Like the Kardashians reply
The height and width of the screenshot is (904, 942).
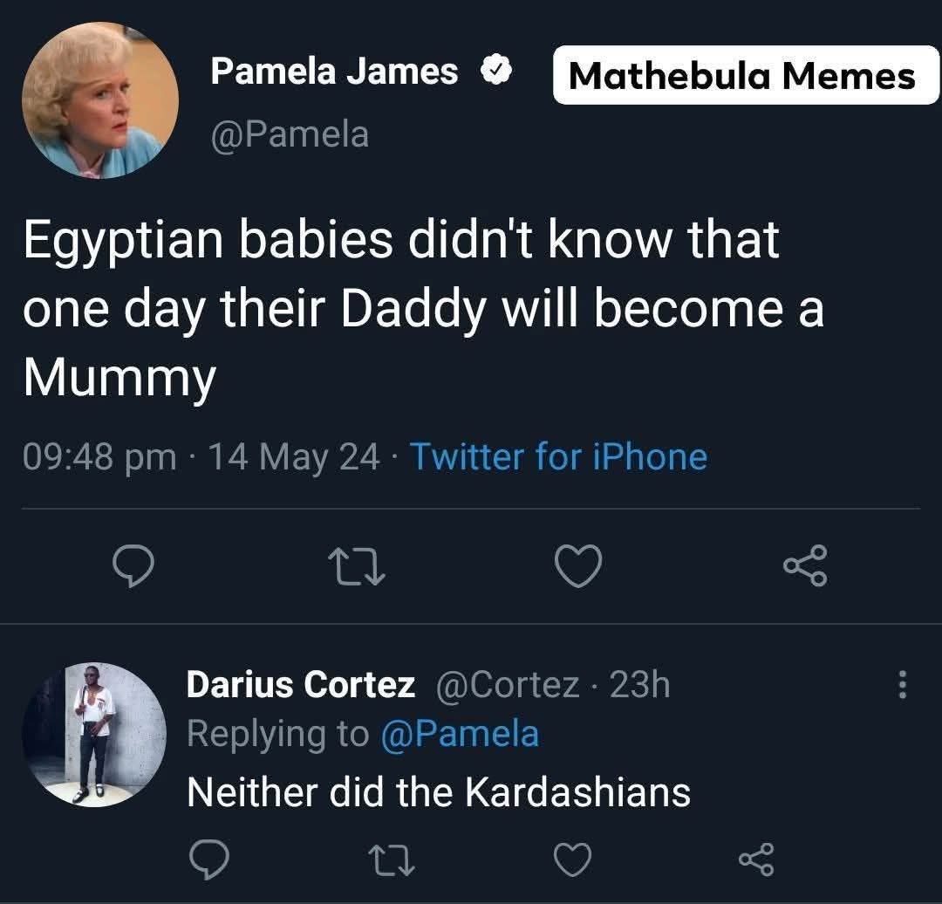pyautogui.click(x=573, y=860)
